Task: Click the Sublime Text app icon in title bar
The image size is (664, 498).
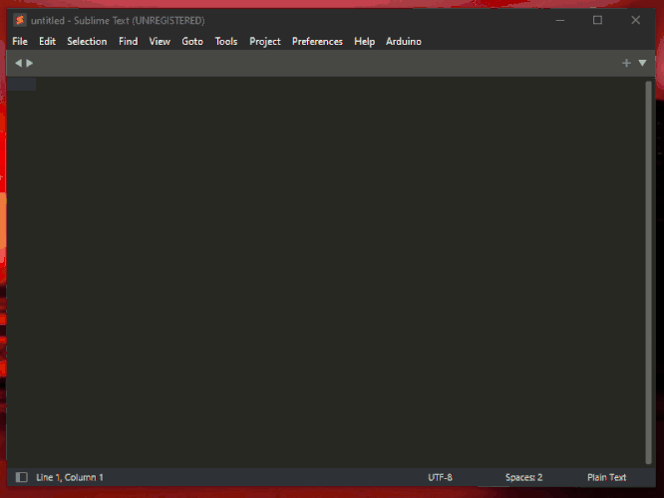Action: coord(20,20)
